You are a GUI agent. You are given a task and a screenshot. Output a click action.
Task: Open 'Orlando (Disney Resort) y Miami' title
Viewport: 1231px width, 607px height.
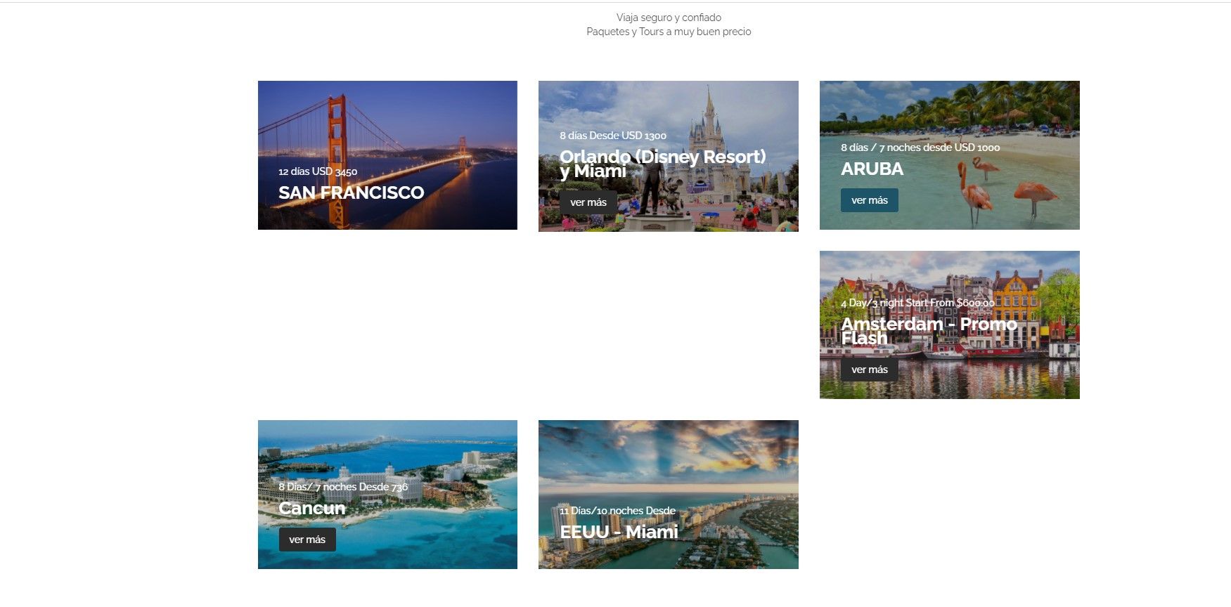click(662, 164)
